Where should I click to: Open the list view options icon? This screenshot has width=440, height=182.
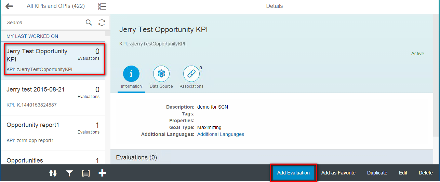[102, 6]
